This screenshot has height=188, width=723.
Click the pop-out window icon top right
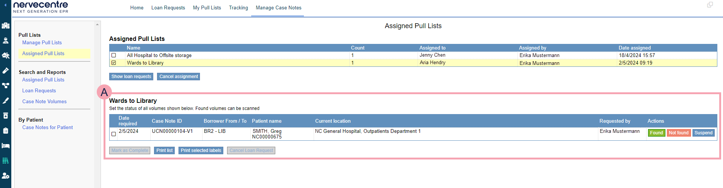pyautogui.click(x=710, y=5)
